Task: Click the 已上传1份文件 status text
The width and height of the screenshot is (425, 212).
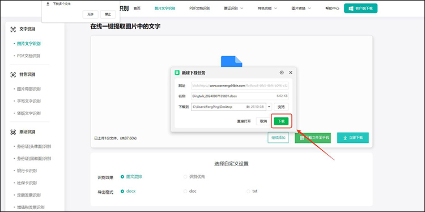Action: [x=116, y=138]
